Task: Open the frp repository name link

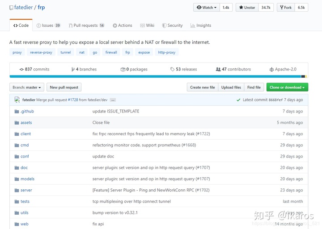Action: [x=41, y=8]
